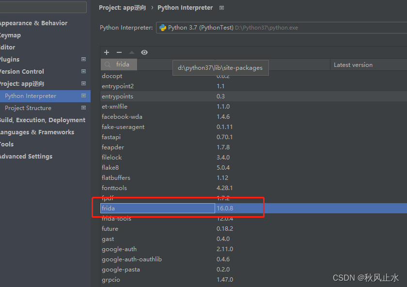Click the search magnifier icon in package filter

pyautogui.click(x=108, y=64)
